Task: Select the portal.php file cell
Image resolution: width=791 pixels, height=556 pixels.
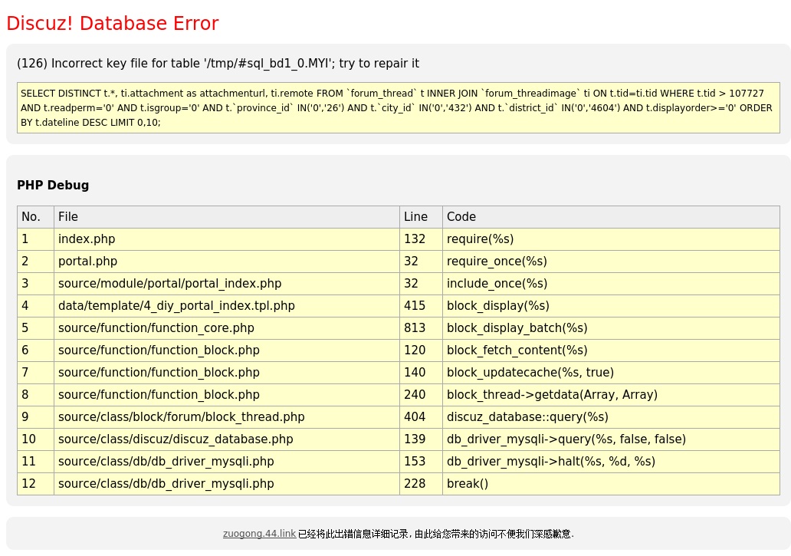Action: pos(87,262)
